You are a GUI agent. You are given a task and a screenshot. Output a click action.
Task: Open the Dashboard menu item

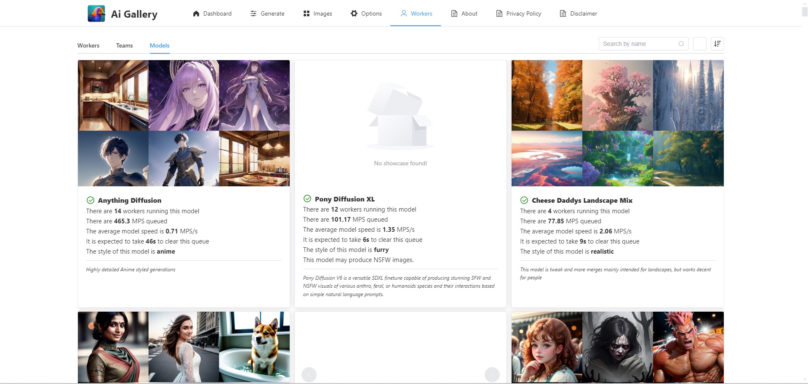[212, 13]
